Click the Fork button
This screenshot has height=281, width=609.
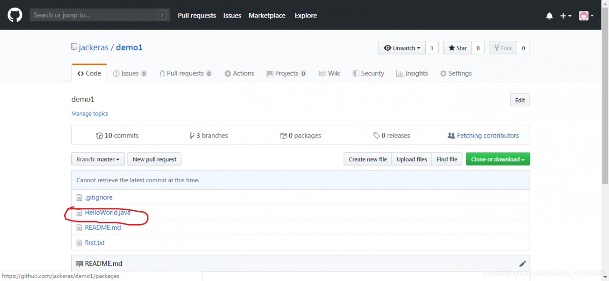point(503,48)
